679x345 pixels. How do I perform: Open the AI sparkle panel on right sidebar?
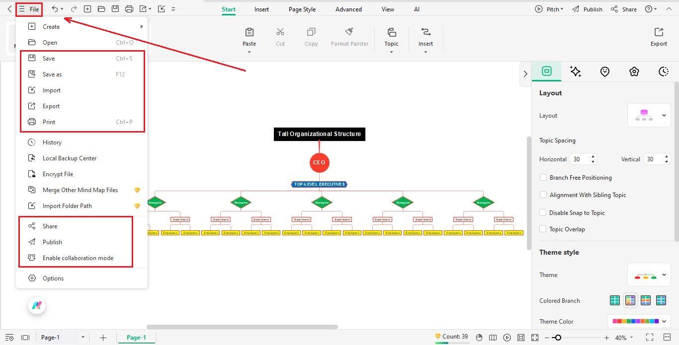[576, 71]
